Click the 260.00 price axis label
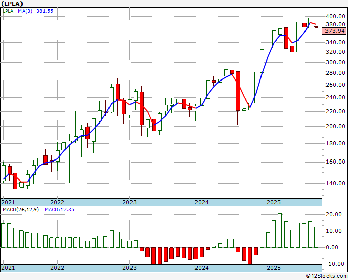The height and width of the screenshot is (280, 348). point(335,85)
